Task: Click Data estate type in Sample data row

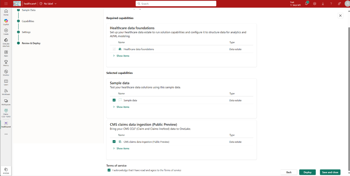Action: pyautogui.click(x=235, y=100)
